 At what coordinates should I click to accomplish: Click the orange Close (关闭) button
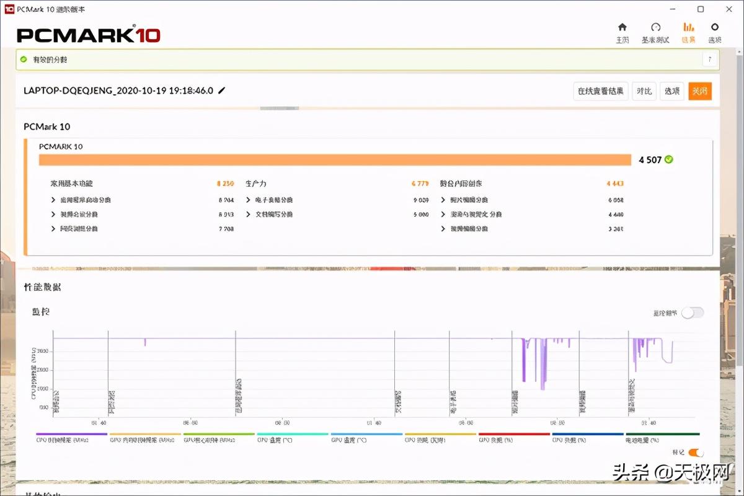click(x=700, y=91)
